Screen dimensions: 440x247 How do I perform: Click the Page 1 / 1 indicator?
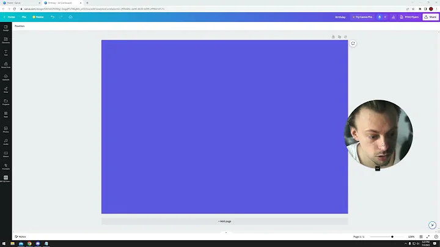[x=359, y=237]
